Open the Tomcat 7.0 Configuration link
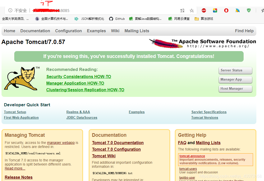Viewport: 264px width, 181px height. point(116,149)
